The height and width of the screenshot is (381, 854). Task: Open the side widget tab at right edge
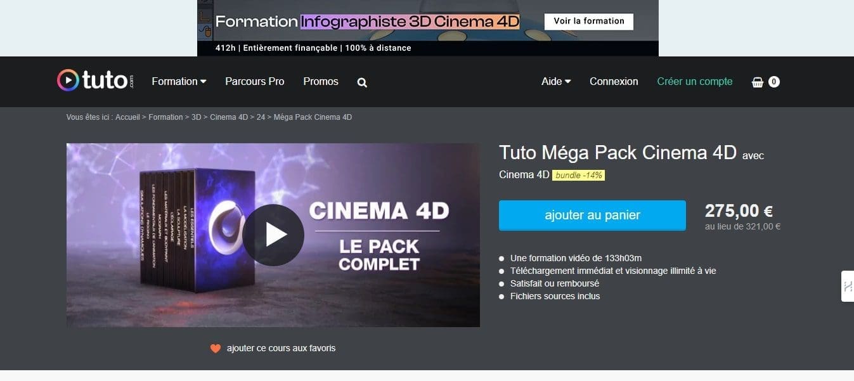[x=848, y=287]
